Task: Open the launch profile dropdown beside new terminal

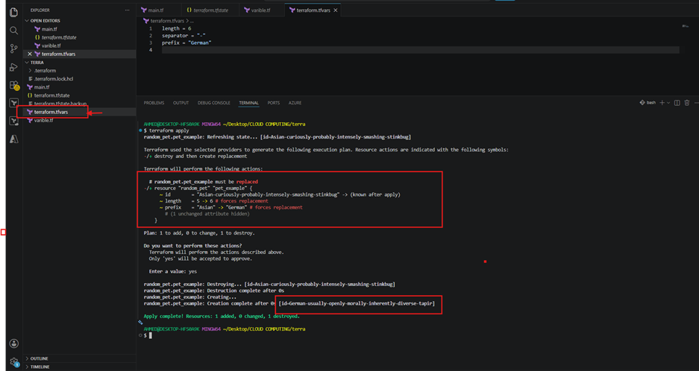Action: tap(668, 103)
